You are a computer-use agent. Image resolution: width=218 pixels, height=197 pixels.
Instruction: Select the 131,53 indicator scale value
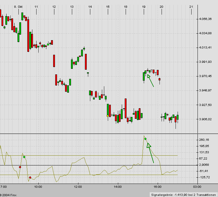coord(204,152)
